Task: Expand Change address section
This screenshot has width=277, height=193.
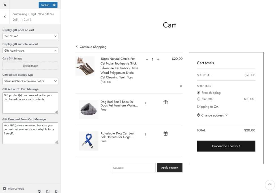Action: [x=212, y=115]
